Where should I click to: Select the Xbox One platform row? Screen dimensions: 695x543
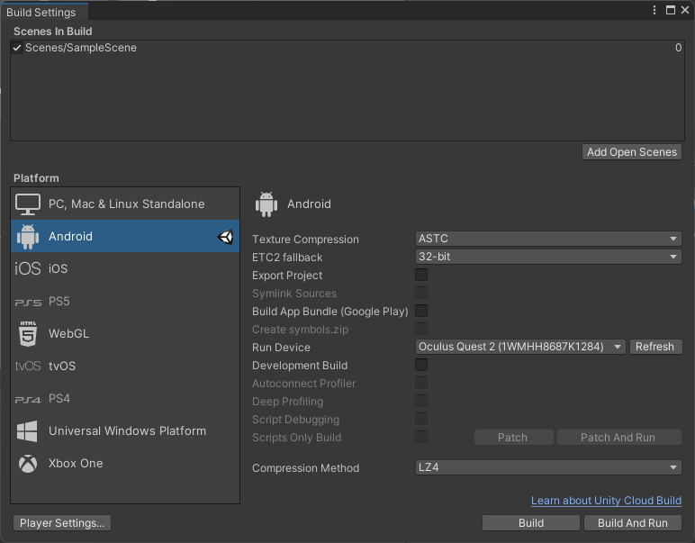pos(125,463)
